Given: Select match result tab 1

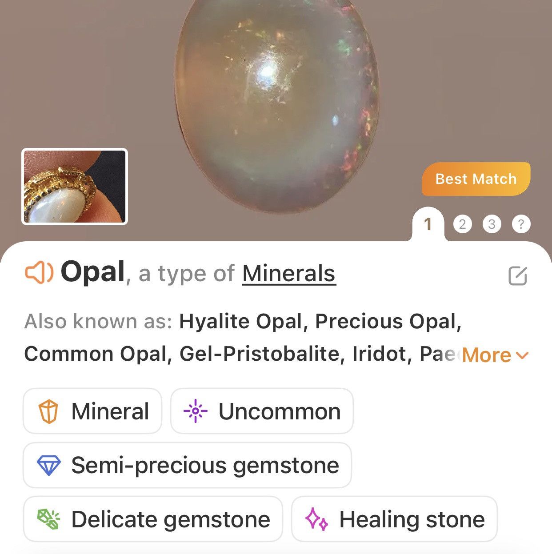Looking at the screenshot, I should pos(428,224).
